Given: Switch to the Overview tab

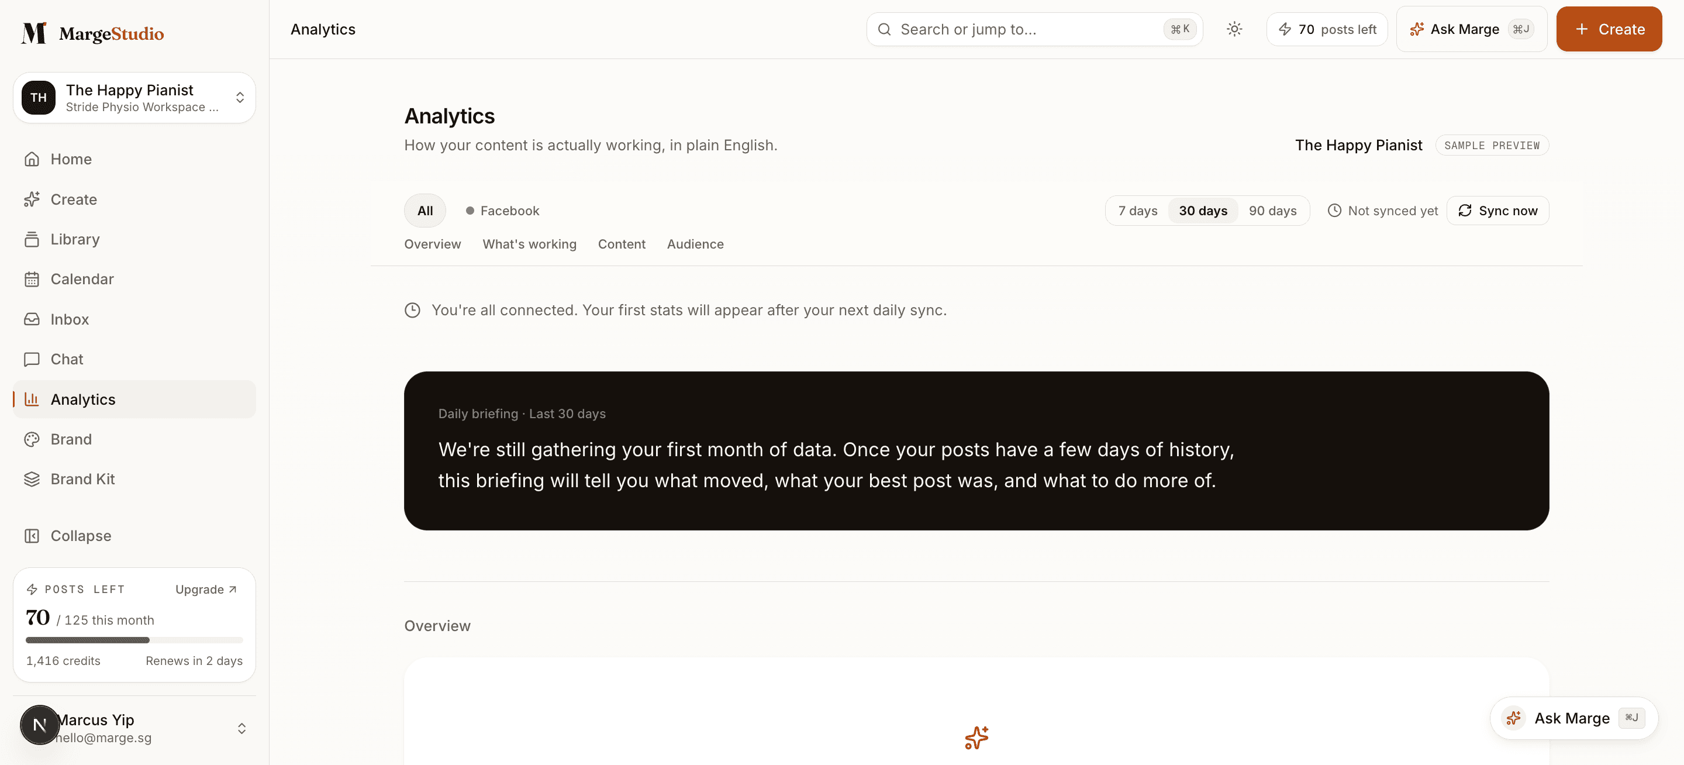Looking at the screenshot, I should (432, 244).
